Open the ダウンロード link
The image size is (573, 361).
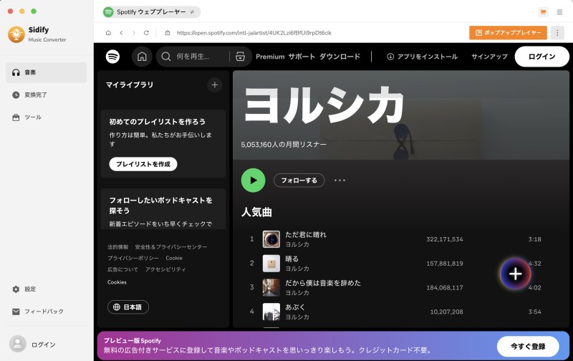[340, 57]
